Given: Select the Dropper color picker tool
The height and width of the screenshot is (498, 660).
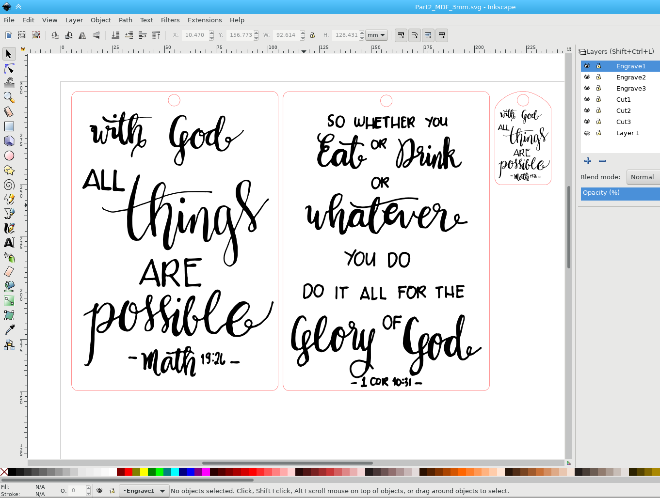Looking at the screenshot, I should point(9,330).
